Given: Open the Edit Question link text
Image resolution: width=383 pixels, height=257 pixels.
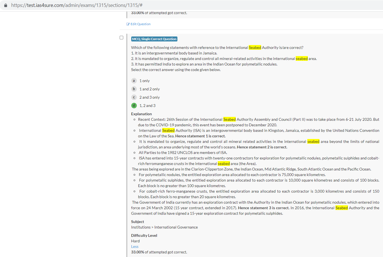Looking at the screenshot, I should coord(140,24).
